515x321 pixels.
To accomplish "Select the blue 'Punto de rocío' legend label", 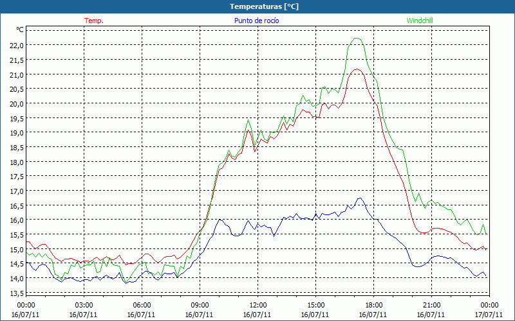I will click(x=256, y=21).
